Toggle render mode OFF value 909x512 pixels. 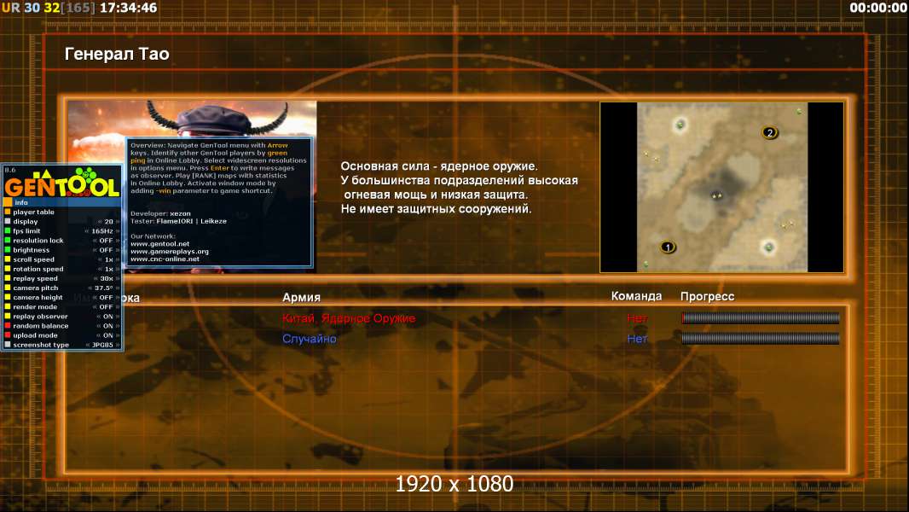coord(106,306)
